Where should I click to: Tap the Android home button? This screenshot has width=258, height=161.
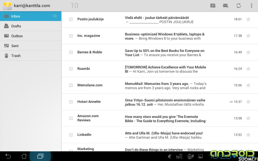24,156
